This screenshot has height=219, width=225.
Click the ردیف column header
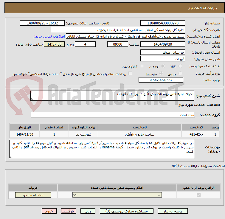(x=215, y=127)
